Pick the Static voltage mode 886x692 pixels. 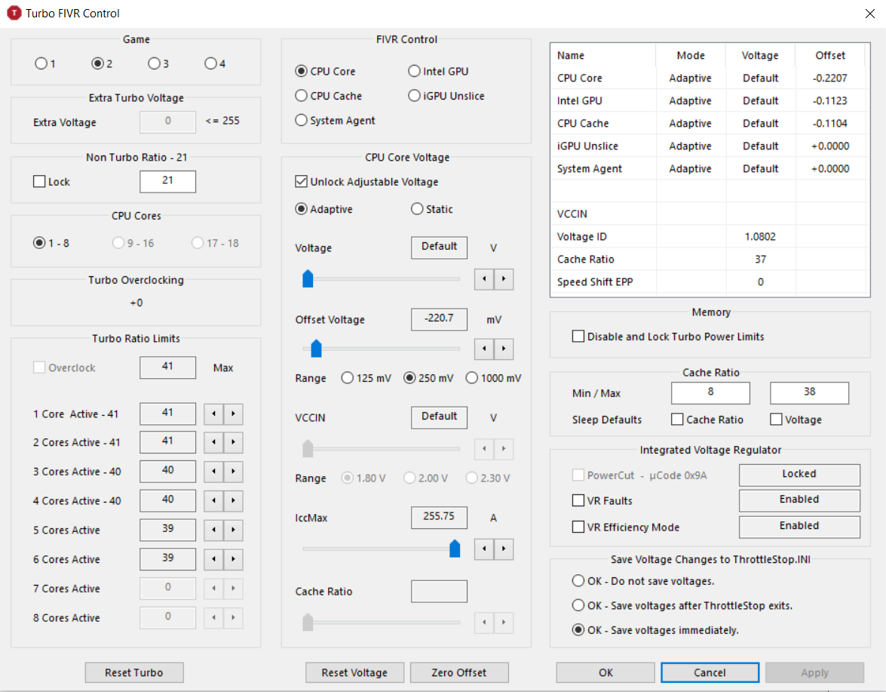click(x=417, y=209)
